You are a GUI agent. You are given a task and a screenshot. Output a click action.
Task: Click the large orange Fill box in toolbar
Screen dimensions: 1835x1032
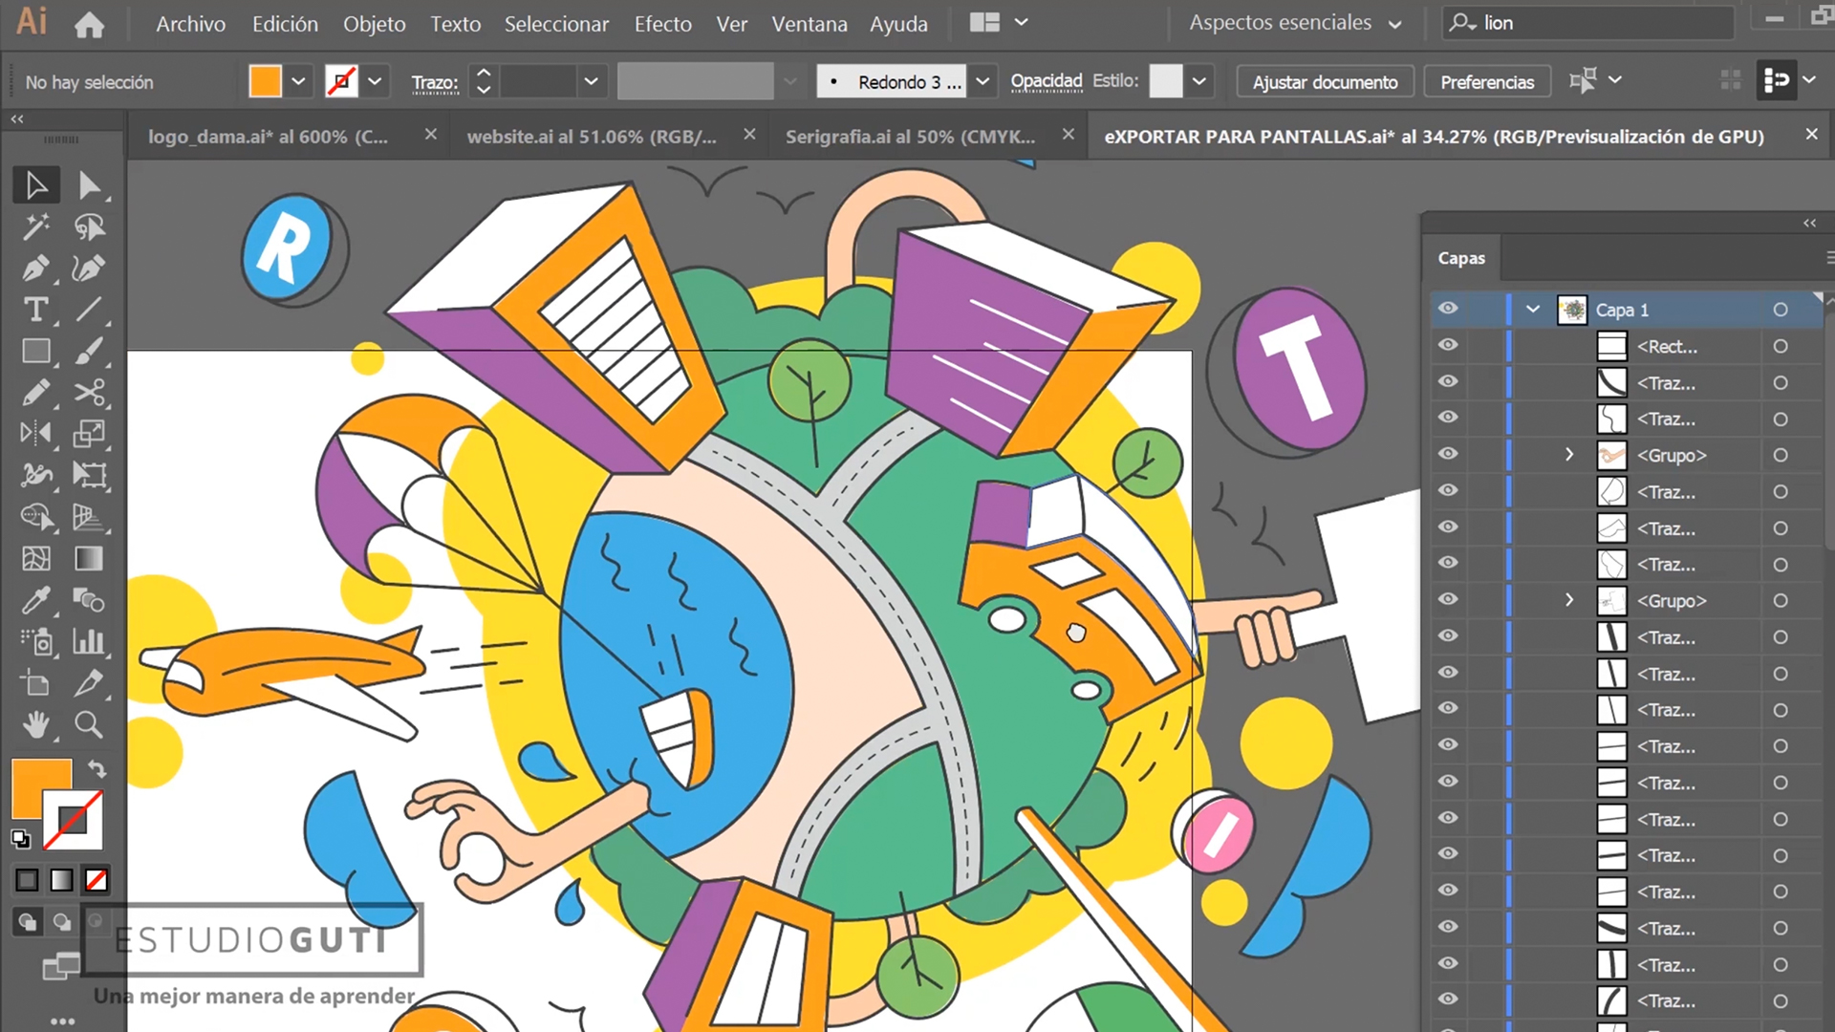point(41,788)
